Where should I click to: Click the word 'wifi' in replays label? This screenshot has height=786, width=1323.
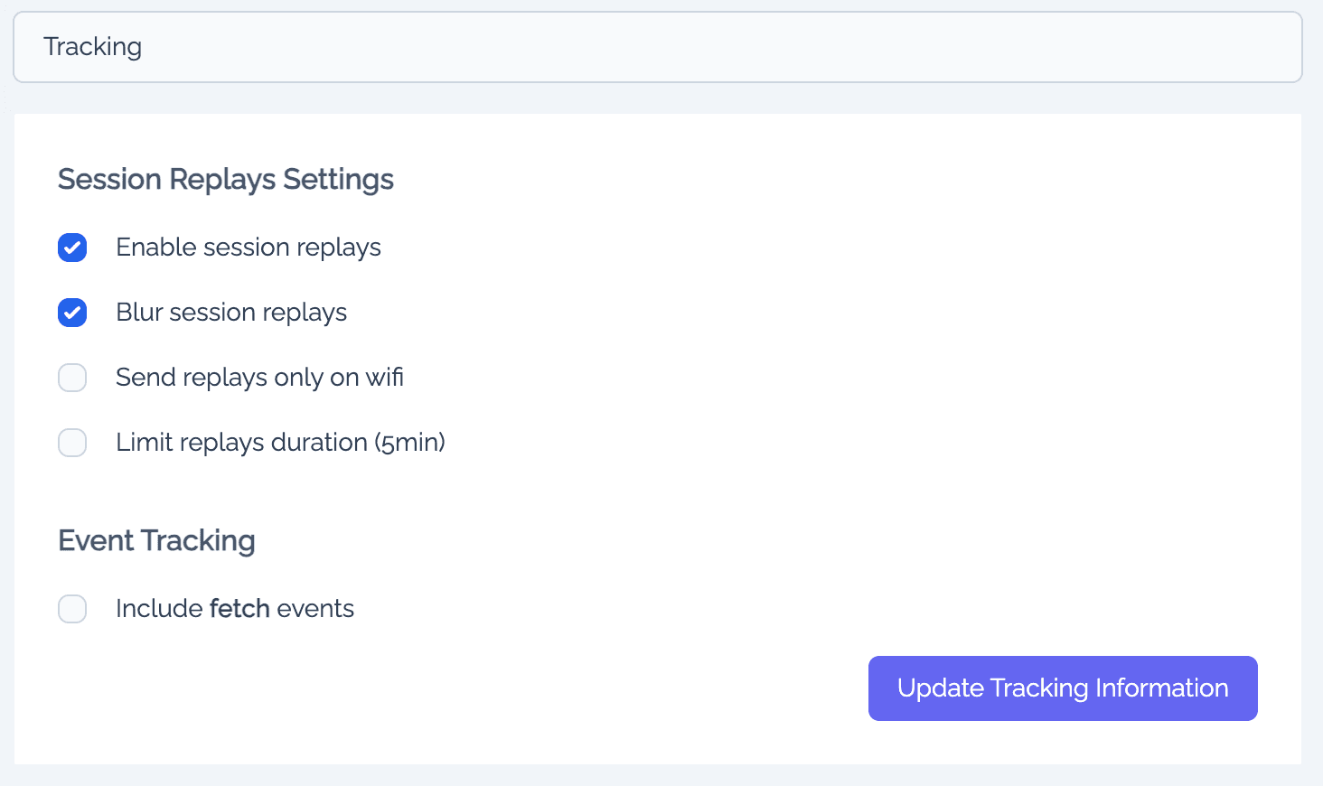point(385,378)
